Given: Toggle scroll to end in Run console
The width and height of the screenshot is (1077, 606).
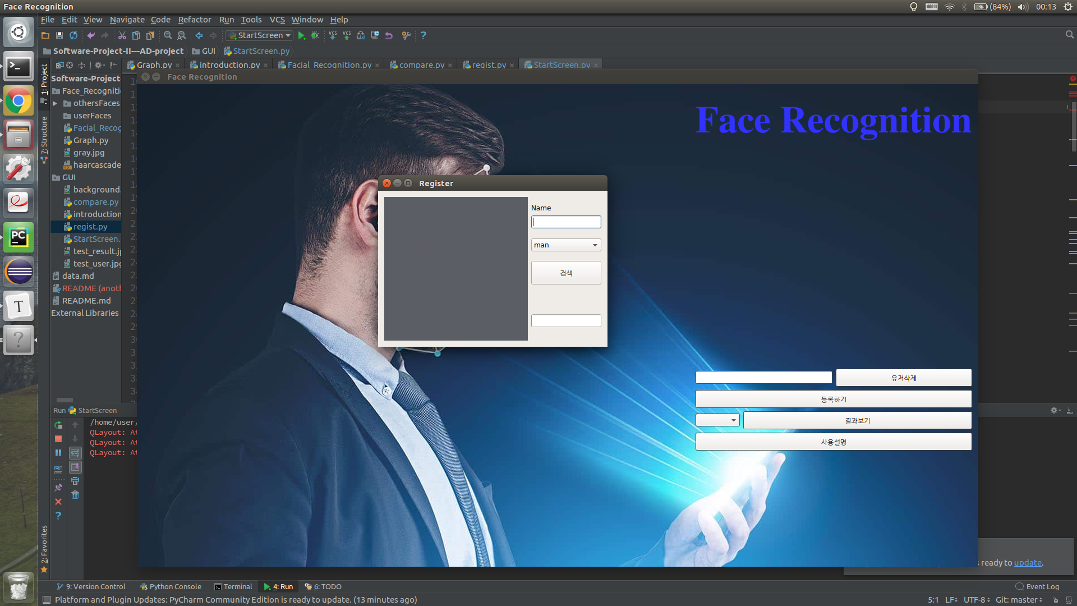Looking at the screenshot, I should (x=75, y=467).
